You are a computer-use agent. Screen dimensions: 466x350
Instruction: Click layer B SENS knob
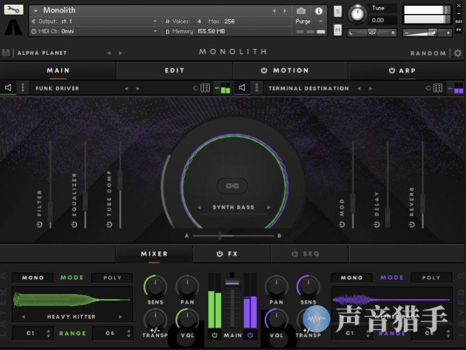pyautogui.click(x=308, y=286)
